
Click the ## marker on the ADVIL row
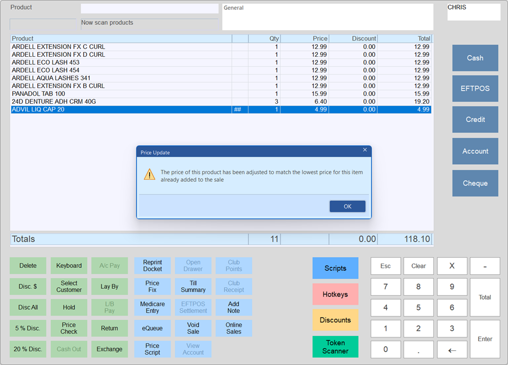pyautogui.click(x=237, y=110)
